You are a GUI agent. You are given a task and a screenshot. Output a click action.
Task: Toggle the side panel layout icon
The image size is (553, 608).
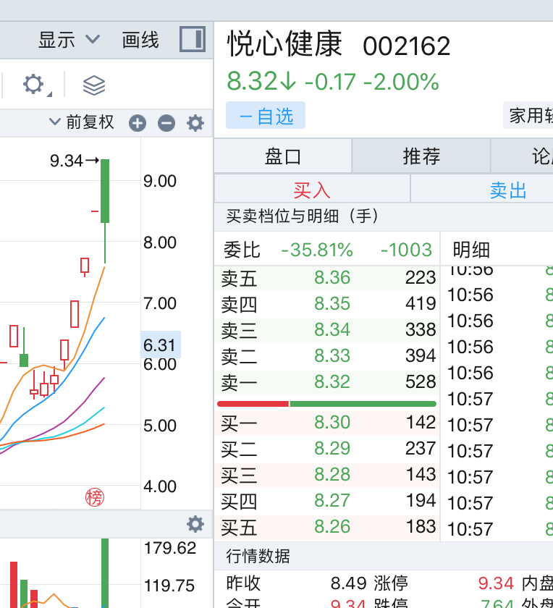tap(193, 39)
